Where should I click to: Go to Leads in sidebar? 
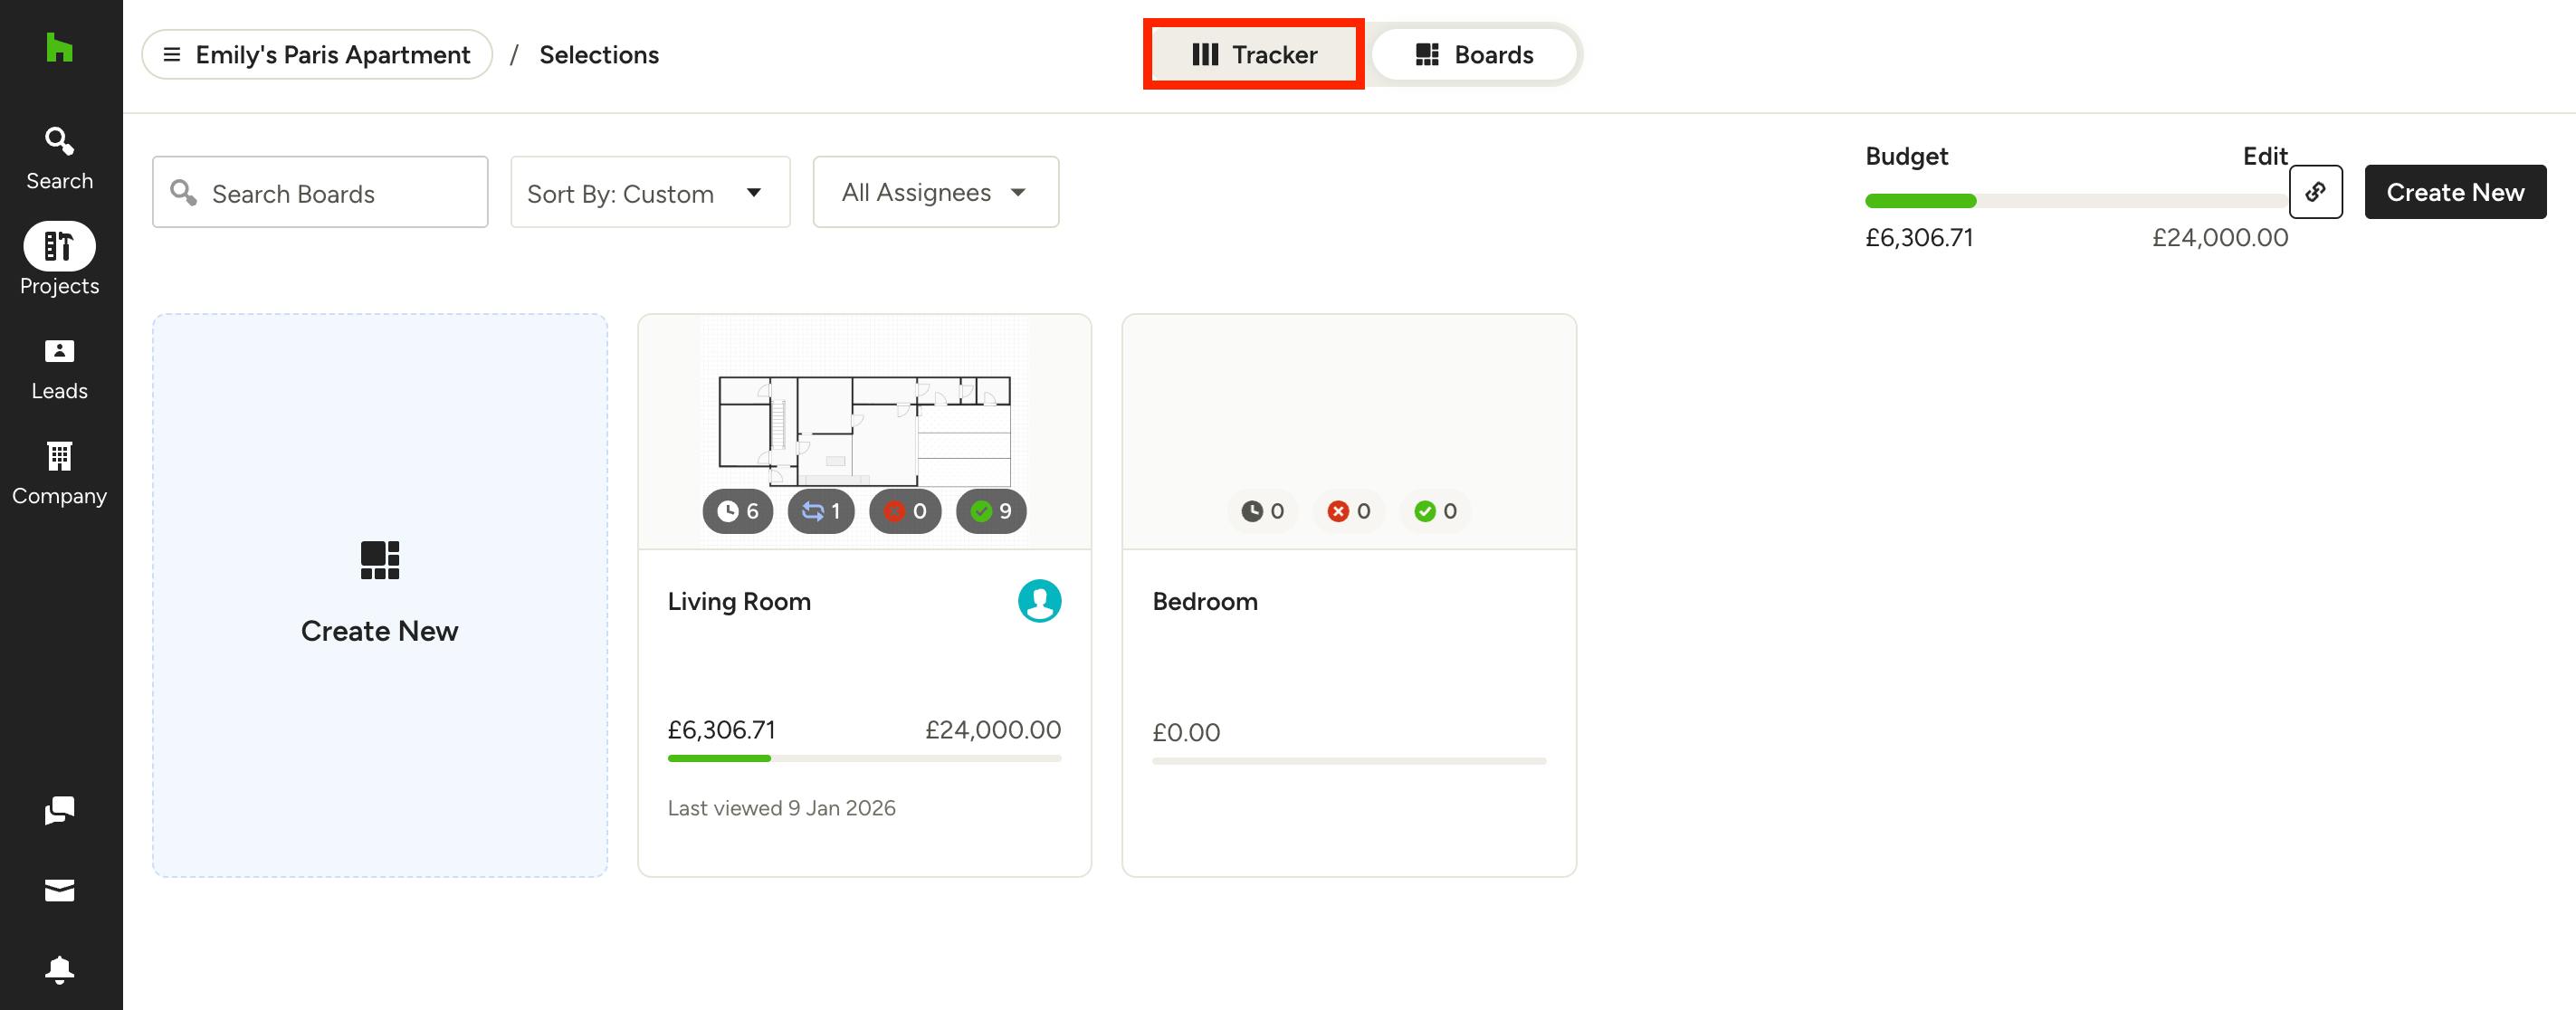coord(59,370)
